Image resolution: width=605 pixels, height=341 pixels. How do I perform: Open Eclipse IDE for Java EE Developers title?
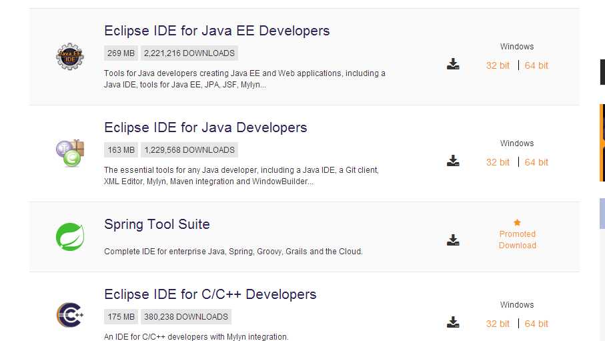(x=217, y=31)
